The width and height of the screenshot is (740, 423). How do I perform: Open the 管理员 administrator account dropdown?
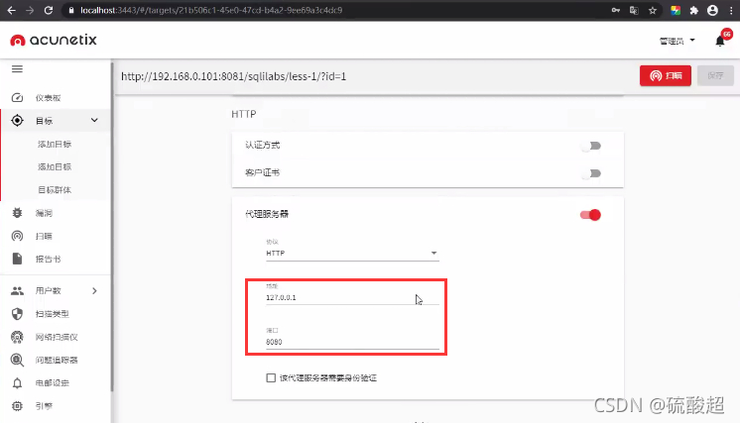click(677, 41)
